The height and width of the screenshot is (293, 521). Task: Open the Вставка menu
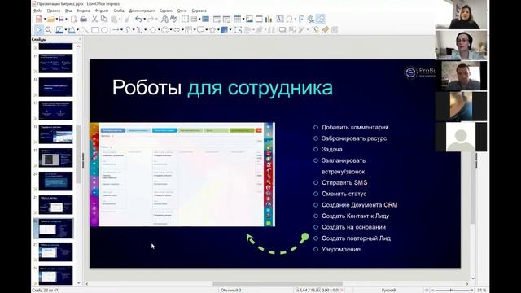click(83, 11)
